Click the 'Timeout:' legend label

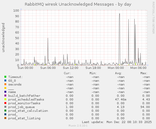[x=15, y=77]
